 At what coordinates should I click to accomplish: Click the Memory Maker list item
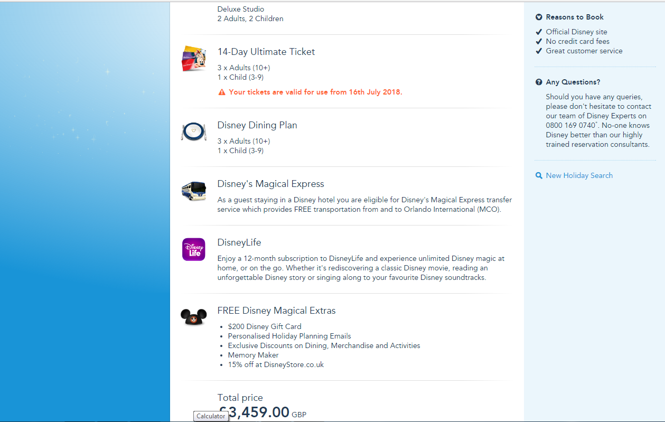[x=254, y=355]
